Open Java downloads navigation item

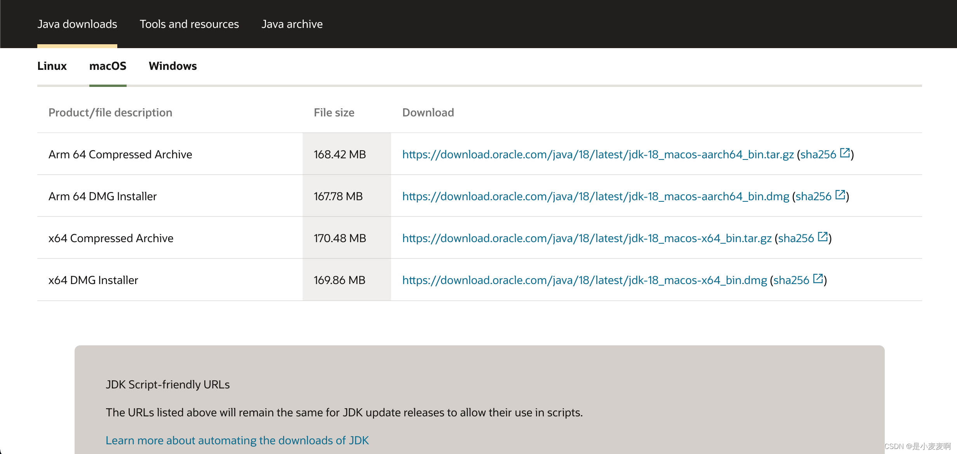click(77, 24)
